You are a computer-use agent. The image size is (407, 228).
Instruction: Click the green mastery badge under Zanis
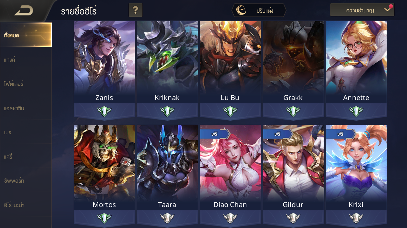click(x=104, y=111)
